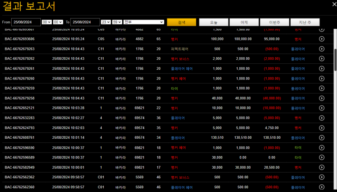Expand the From hour dropdown
Viewport: 337px width, 192px height.
click(46, 22)
